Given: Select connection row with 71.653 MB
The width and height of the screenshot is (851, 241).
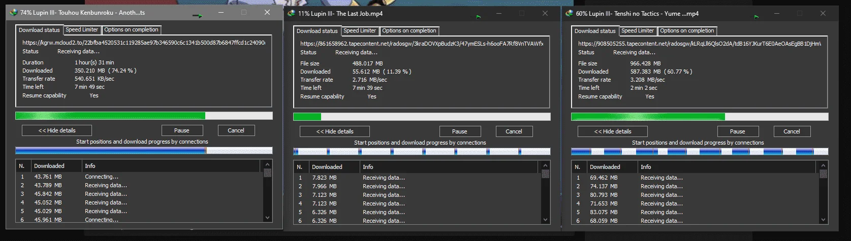Looking at the screenshot, I should click(696, 203).
